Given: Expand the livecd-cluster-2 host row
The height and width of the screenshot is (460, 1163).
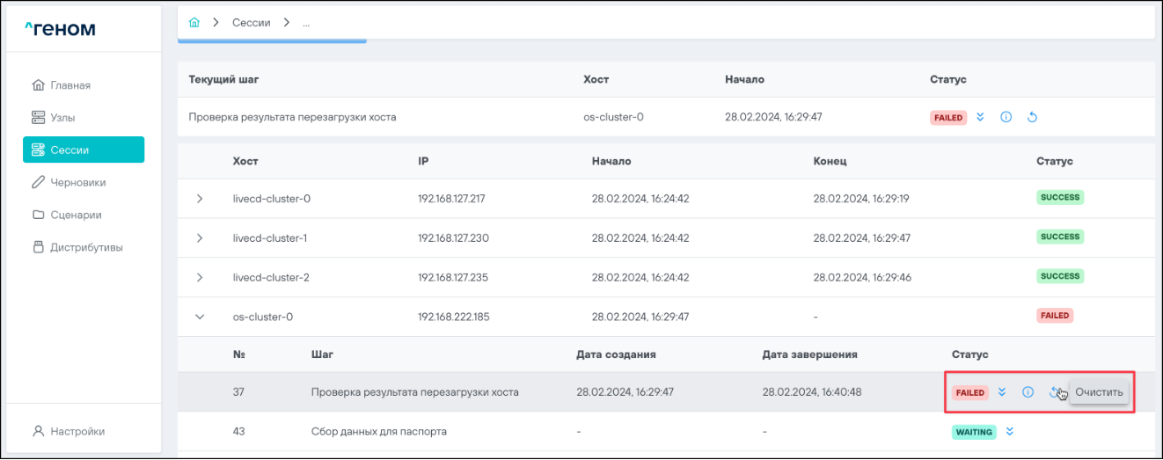Looking at the screenshot, I should click(x=200, y=278).
